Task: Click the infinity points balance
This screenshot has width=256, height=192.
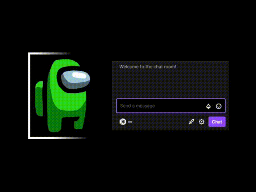Action: (x=130, y=122)
